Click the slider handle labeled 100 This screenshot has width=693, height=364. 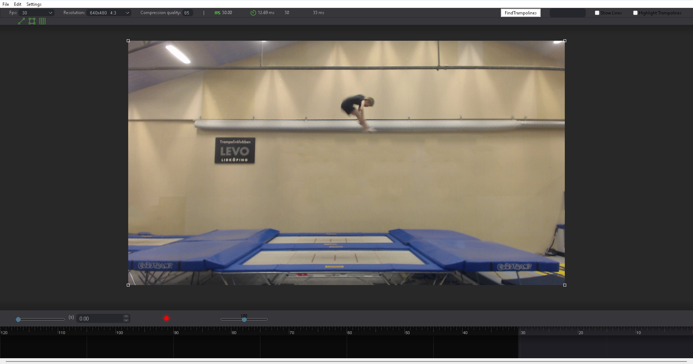244,320
